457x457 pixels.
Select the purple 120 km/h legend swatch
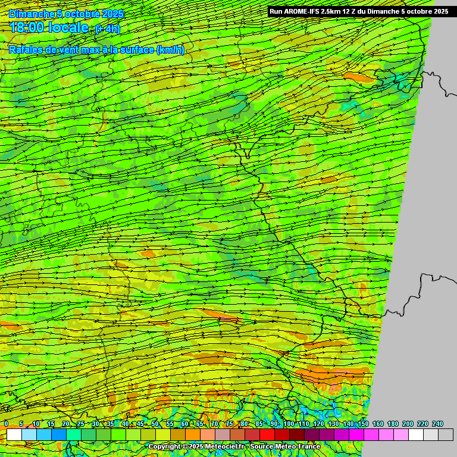[x=326, y=435]
